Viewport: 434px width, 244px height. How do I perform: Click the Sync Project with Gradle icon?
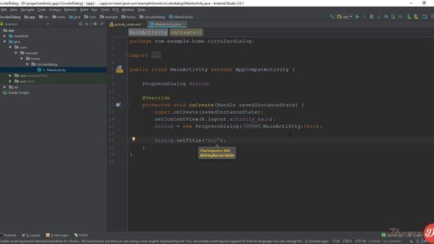pos(386,17)
